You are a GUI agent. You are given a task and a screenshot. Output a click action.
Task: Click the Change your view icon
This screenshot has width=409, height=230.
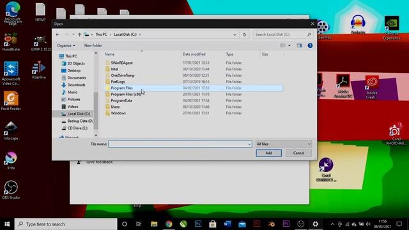(x=282, y=45)
